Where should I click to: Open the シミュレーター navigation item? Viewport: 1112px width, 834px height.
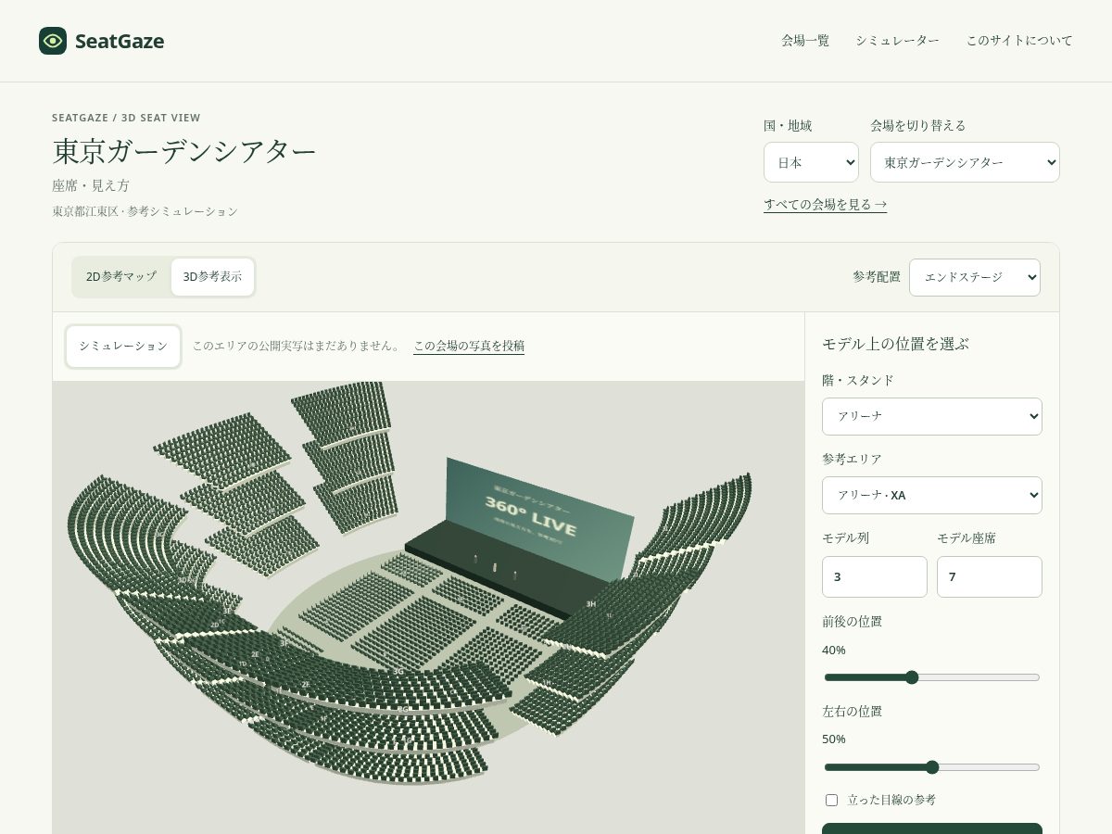[897, 41]
